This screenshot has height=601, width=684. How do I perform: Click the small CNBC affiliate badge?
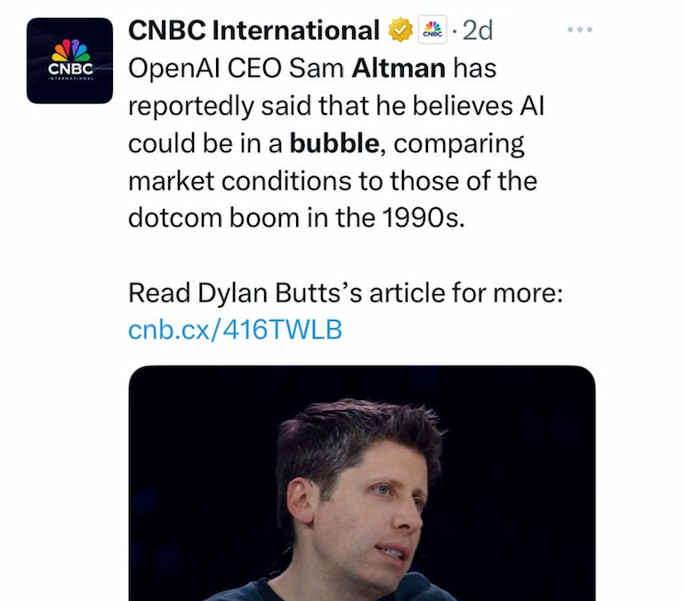tap(433, 31)
